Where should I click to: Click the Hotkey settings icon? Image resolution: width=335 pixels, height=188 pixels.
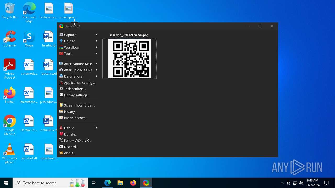point(61,95)
